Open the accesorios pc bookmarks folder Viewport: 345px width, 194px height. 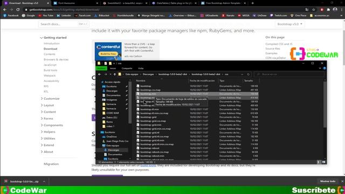coord(320,16)
